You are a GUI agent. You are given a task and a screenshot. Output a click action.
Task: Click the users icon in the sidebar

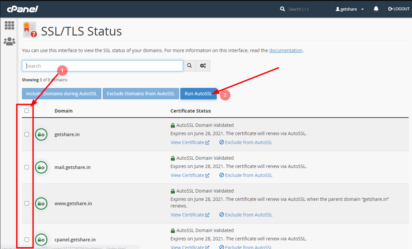[x=9, y=41]
